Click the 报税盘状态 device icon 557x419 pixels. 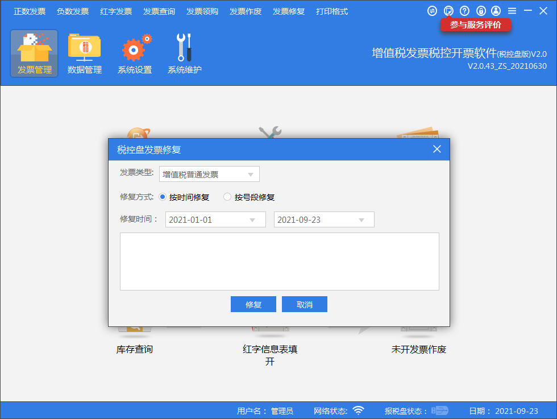(440, 410)
